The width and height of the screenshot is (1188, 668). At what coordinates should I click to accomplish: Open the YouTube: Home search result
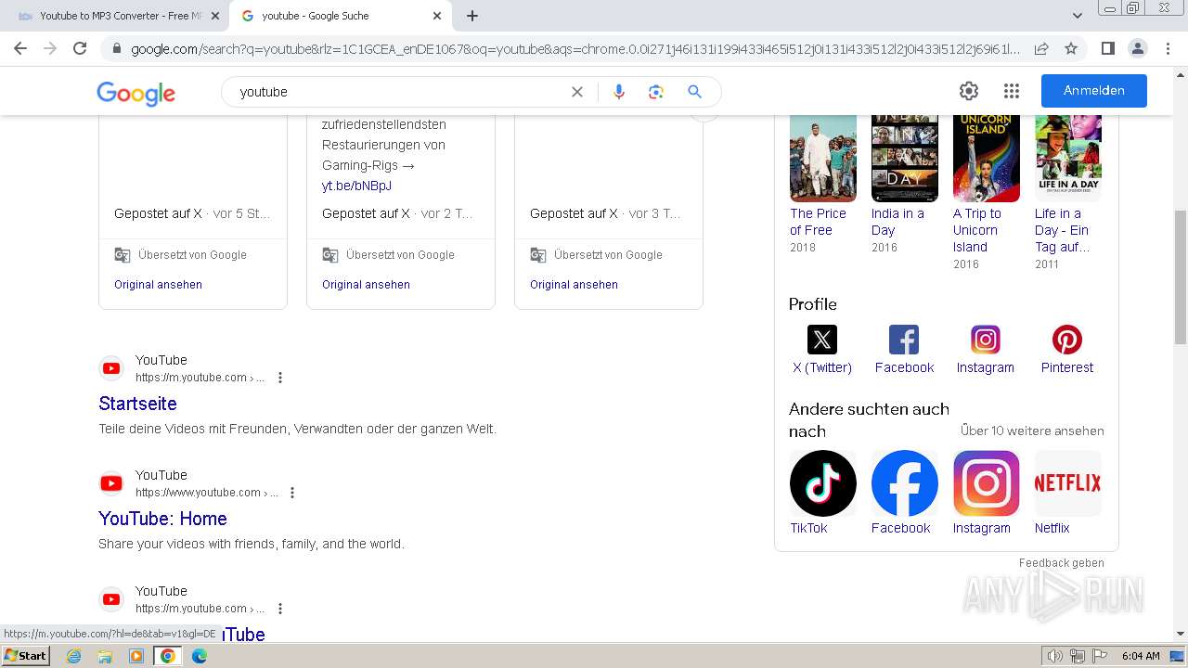(x=162, y=519)
